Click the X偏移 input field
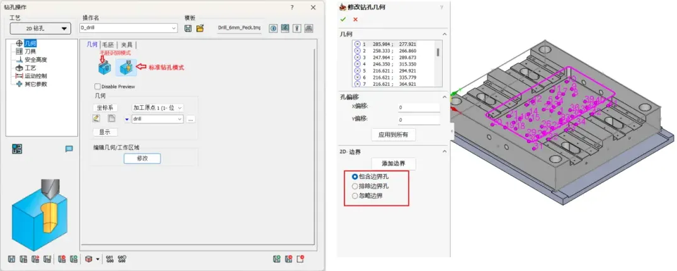This screenshot has height=271, width=677. pos(418,108)
